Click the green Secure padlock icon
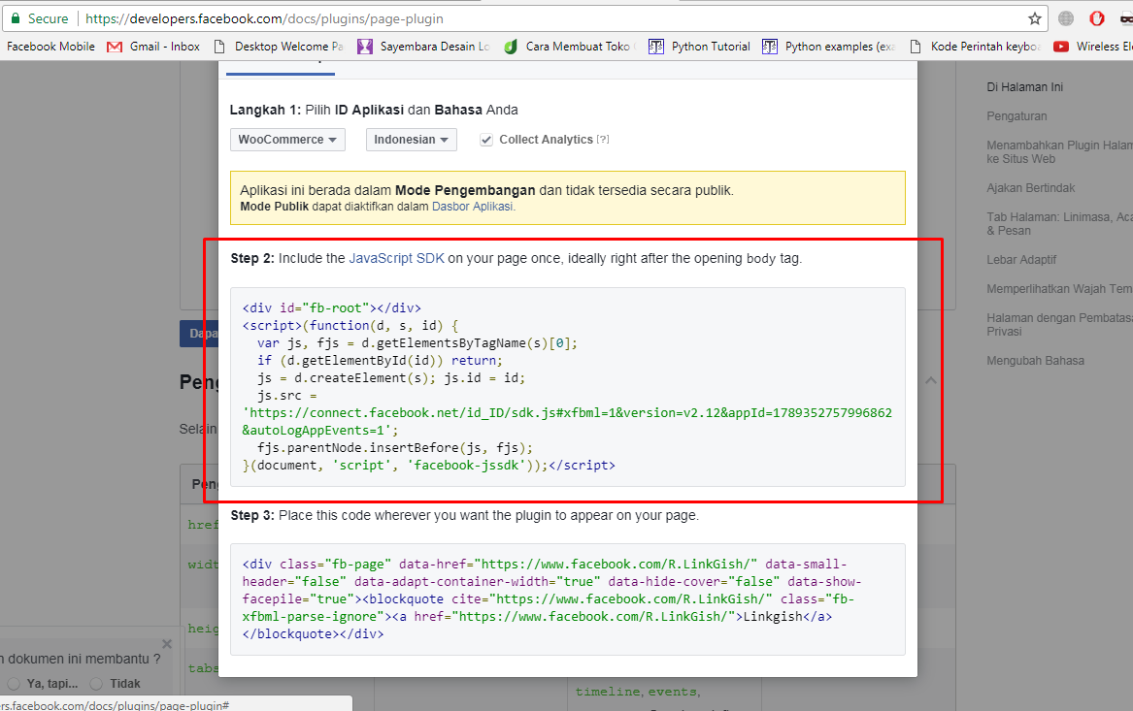 coord(16,18)
